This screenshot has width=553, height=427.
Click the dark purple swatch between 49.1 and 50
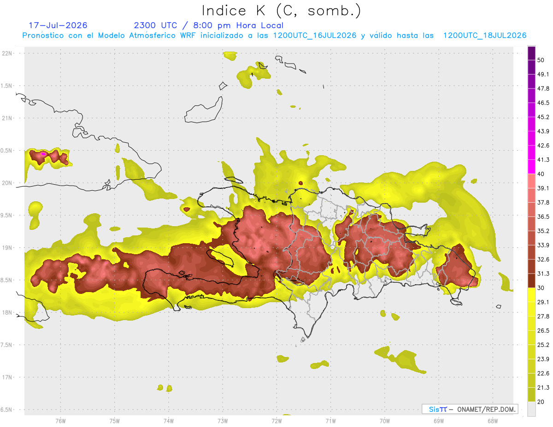click(x=531, y=67)
